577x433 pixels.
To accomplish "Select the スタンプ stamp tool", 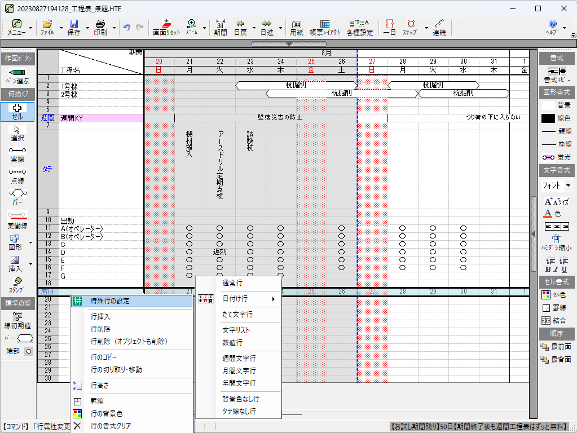I will 17,285.
